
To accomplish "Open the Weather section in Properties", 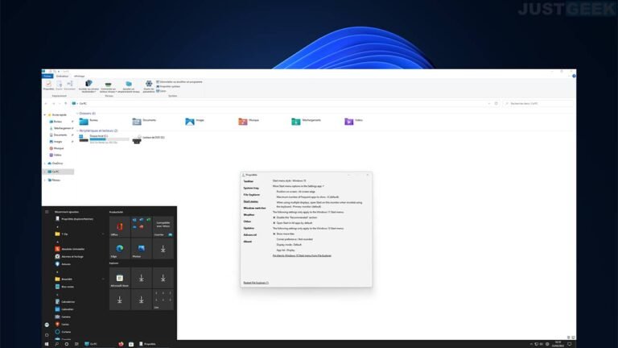I will click(x=249, y=214).
